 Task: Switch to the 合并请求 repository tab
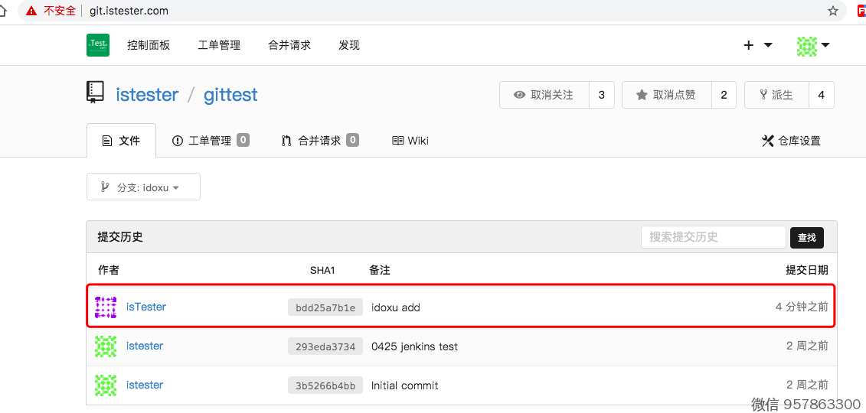(319, 140)
